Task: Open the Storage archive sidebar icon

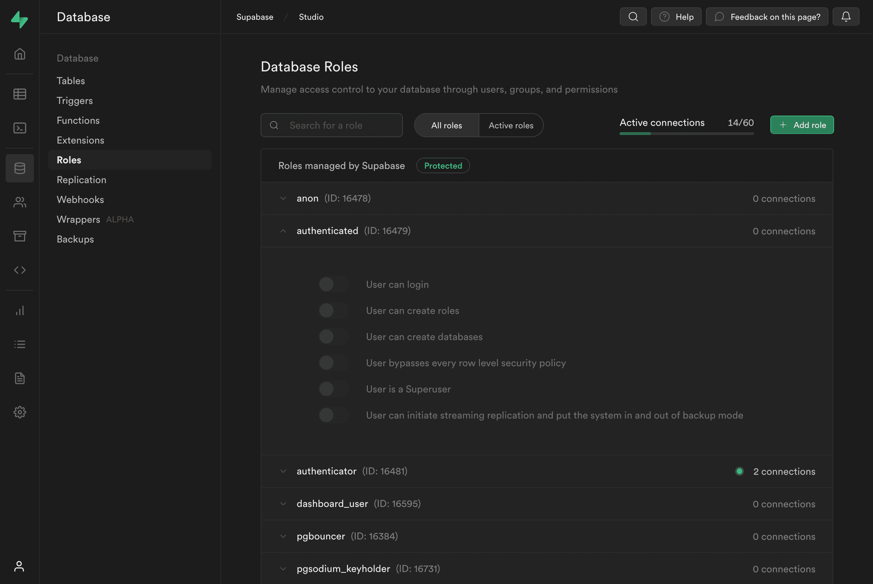Action: (19, 236)
